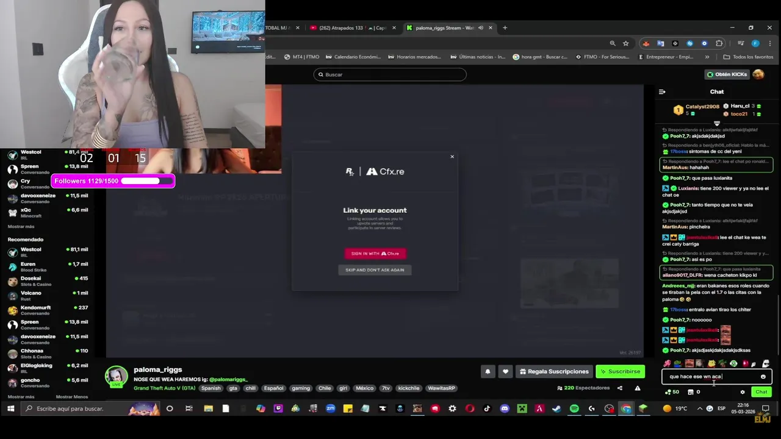Open Spotify from the taskbar
781x439 pixels.
[574, 409]
